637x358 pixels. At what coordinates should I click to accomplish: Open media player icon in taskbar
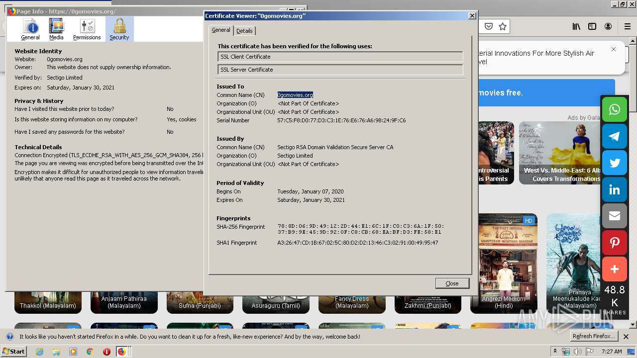73,352
